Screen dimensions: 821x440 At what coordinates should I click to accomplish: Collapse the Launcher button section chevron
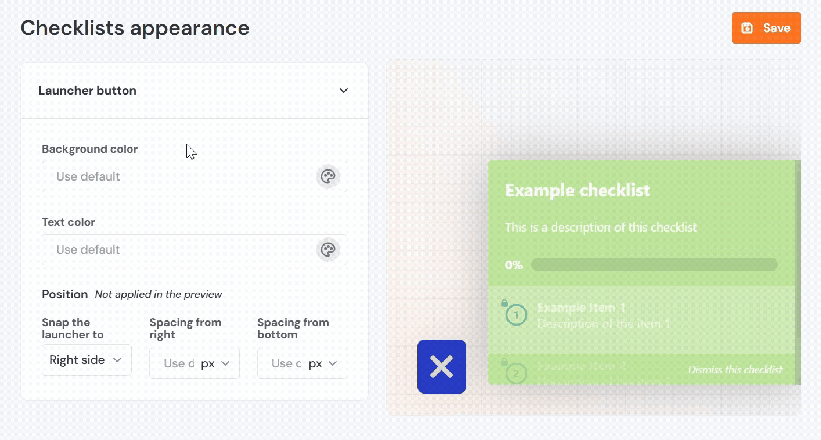coord(344,91)
